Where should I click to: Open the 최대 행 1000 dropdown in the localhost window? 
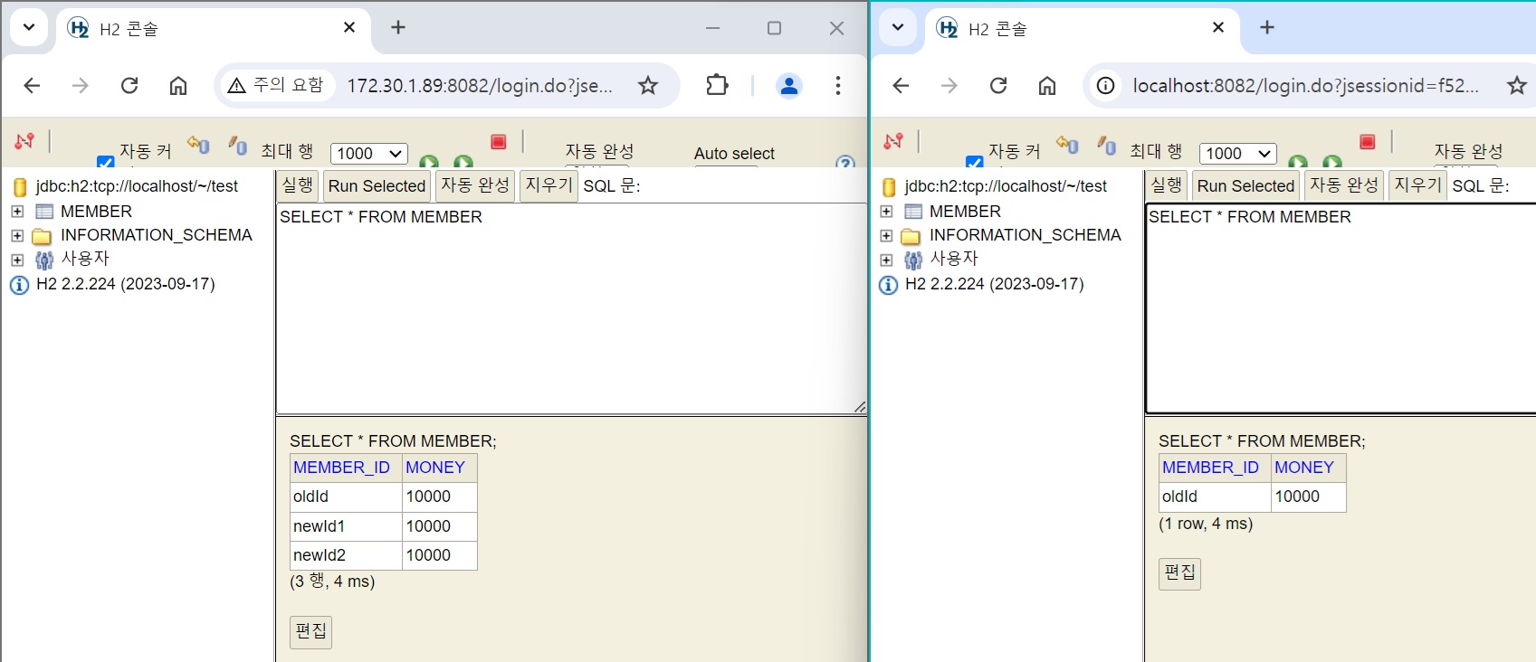(1238, 154)
